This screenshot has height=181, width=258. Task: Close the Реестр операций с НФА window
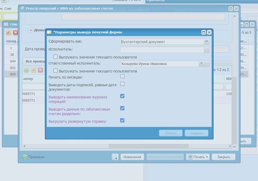click(236, 9)
